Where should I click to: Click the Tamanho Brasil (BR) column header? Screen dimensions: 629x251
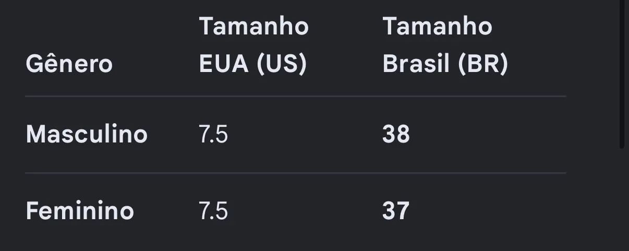point(445,45)
